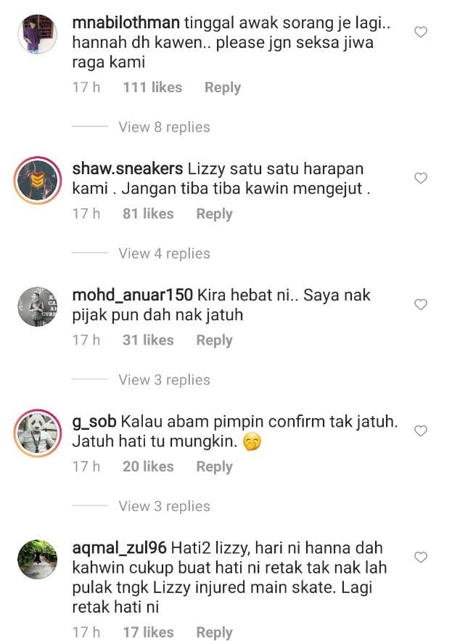Image resolution: width=452 pixels, height=641 pixels.
Task: Tap heart icon on shaw.sneakers comment
Action: (x=421, y=178)
